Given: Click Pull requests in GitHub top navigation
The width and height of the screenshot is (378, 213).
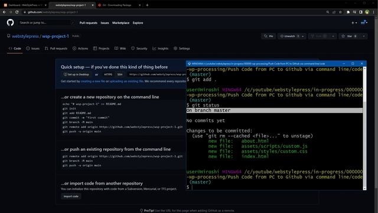Looking at the screenshot, I should coord(89,23).
